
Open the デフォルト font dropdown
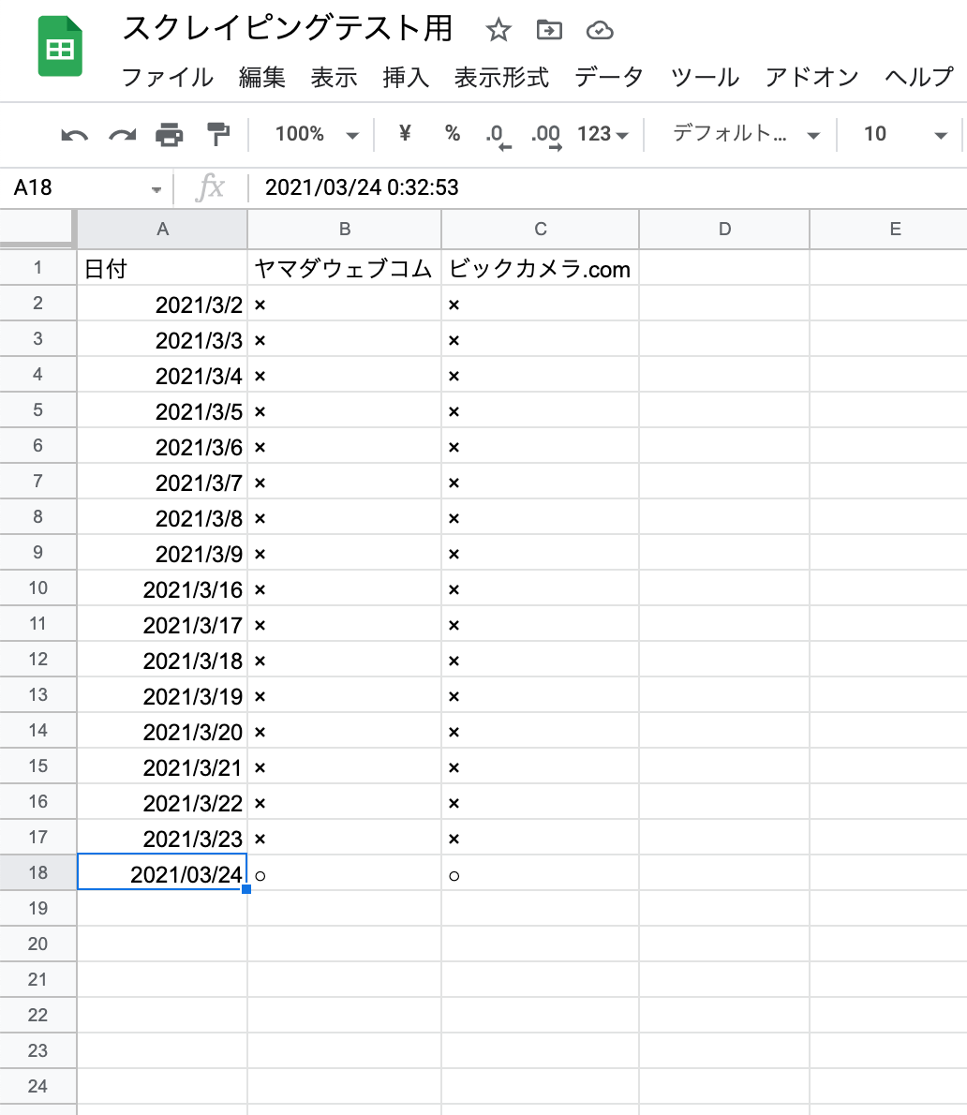(745, 134)
